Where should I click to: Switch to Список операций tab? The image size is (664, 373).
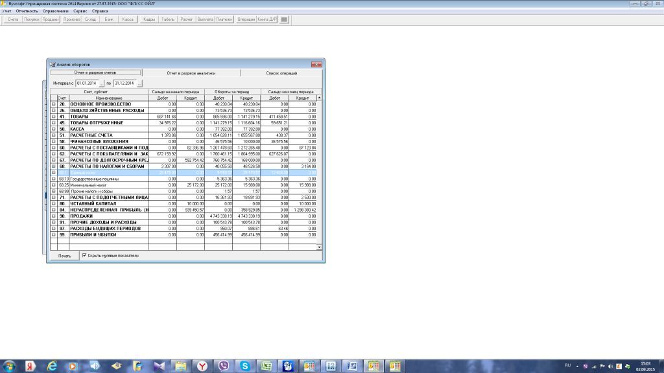281,73
